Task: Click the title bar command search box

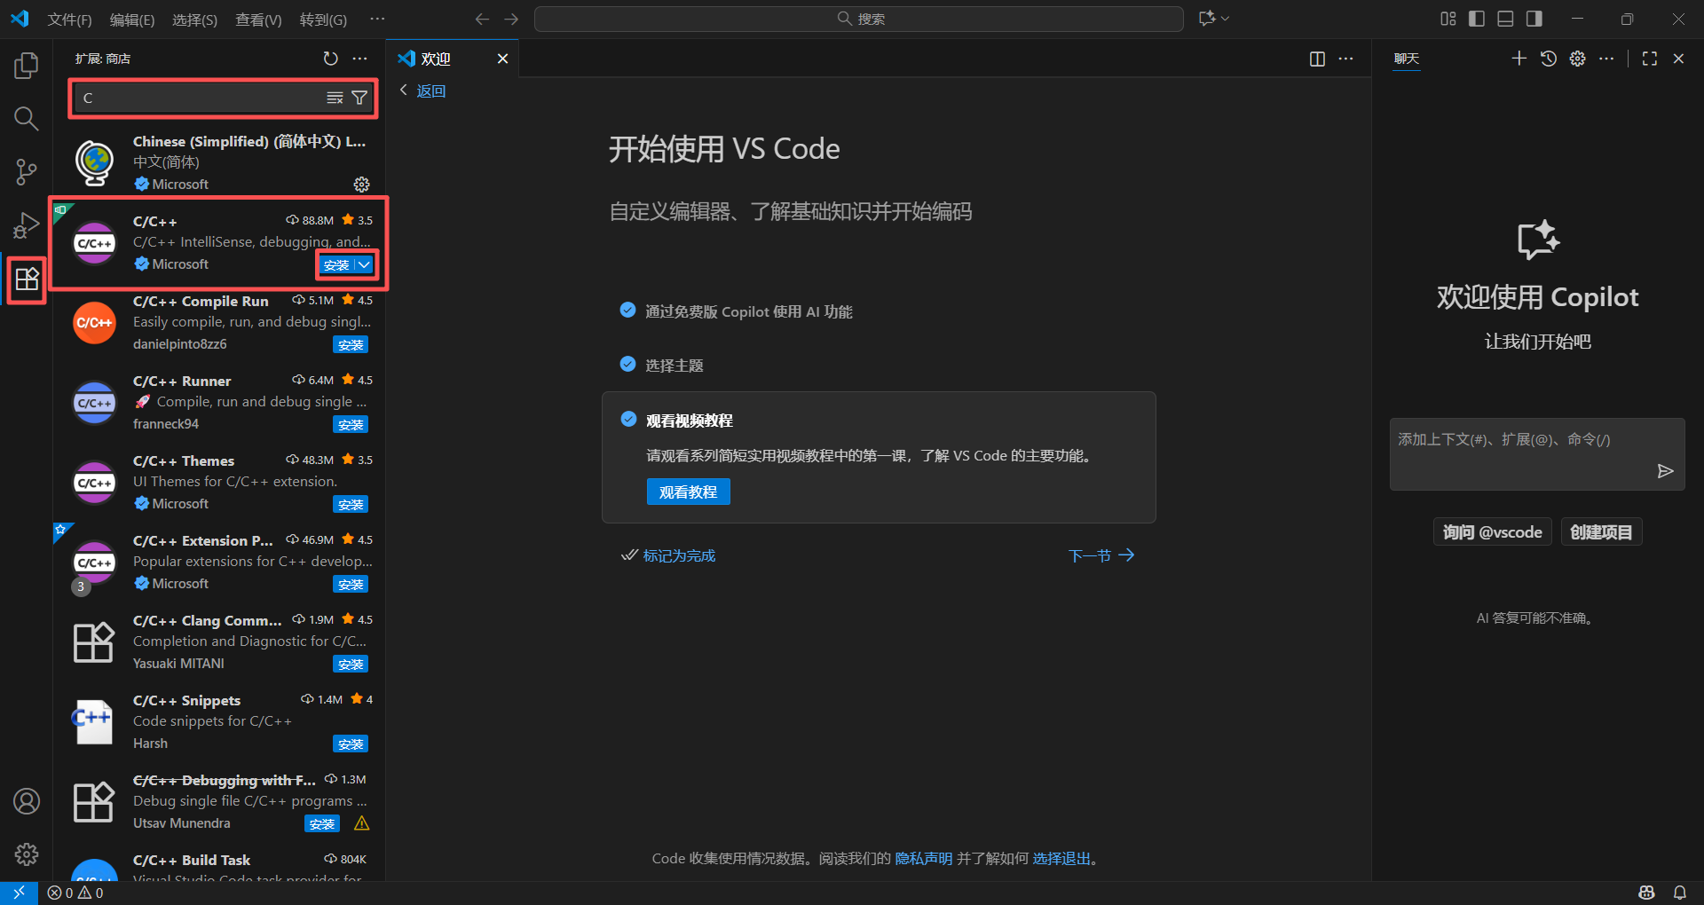Action: pos(859,19)
